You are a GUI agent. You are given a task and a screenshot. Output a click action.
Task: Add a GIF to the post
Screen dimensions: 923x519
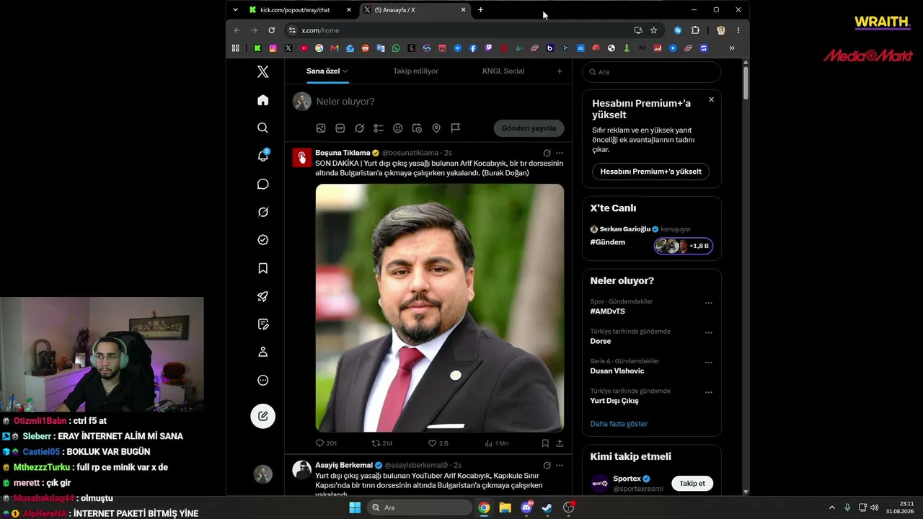click(x=340, y=128)
